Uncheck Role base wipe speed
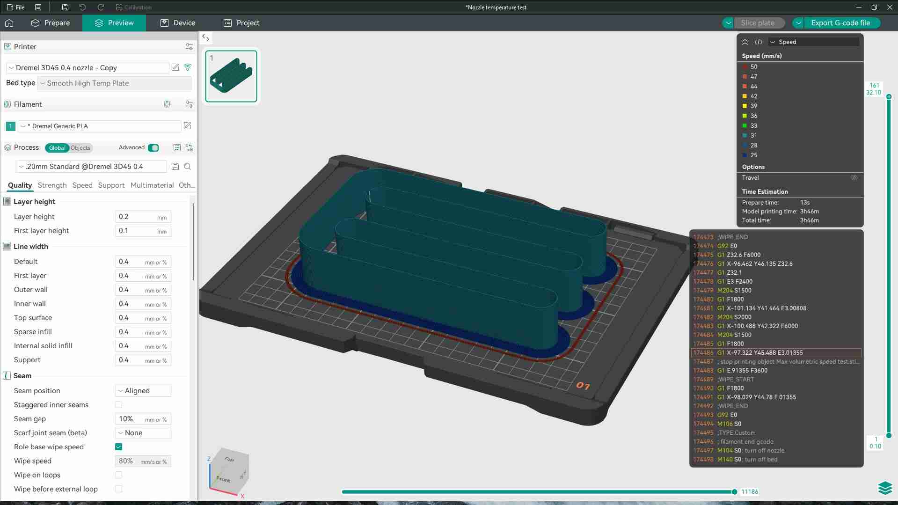The image size is (898, 505). [119, 447]
